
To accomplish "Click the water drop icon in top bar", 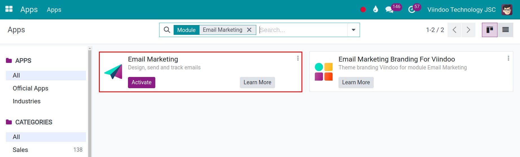I will (x=375, y=10).
